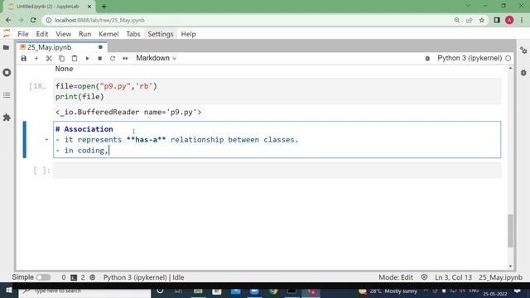Open the Property Inspector gears in the right sidebar

(523, 50)
